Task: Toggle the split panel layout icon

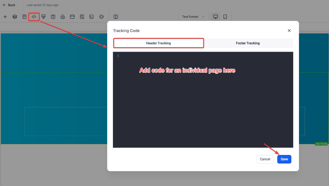Action: point(116,17)
